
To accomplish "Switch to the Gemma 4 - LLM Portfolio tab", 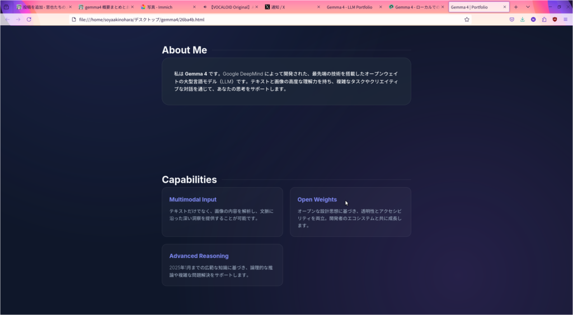I will pos(350,7).
